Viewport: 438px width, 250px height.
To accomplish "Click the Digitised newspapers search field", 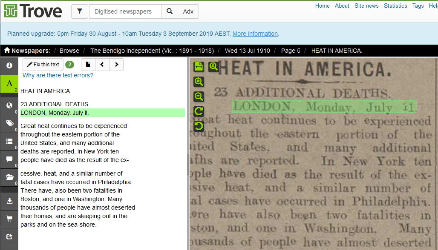I will [125, 11].
